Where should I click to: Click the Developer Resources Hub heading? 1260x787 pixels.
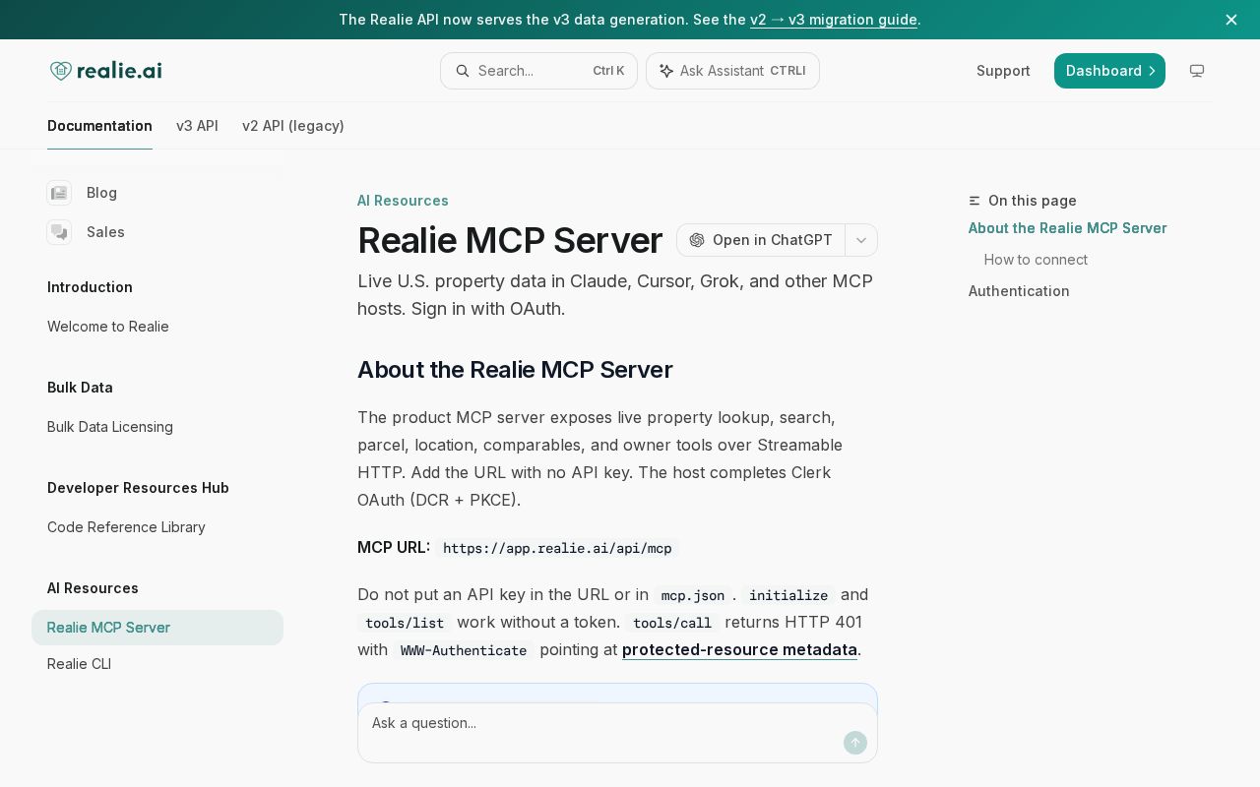click(138, 488)
